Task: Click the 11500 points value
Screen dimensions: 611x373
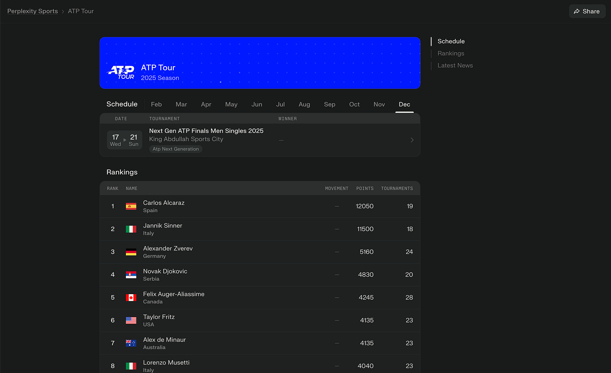Action: pyautogui.click(x=365, y=229)
